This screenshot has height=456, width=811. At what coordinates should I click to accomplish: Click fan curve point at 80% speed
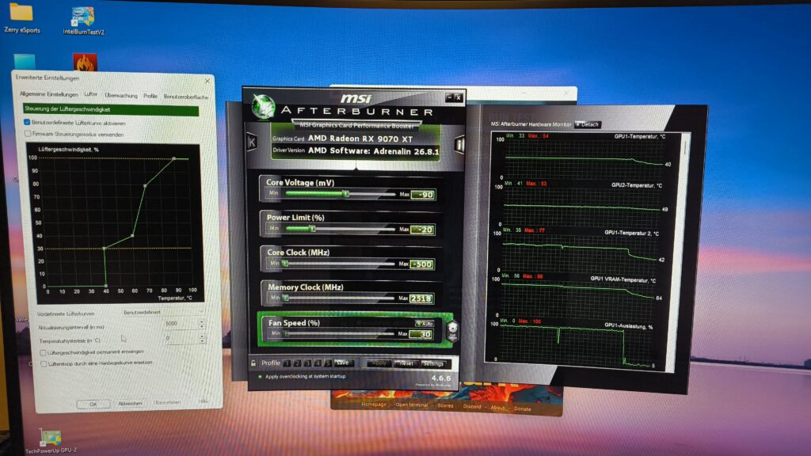point(146,185)
